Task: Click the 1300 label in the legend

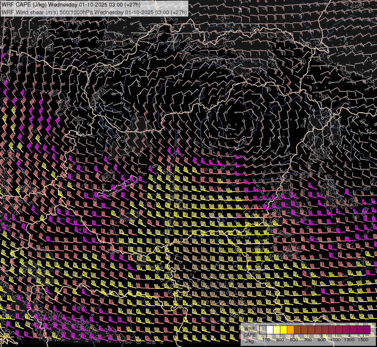Action: (x=349, y=339)
